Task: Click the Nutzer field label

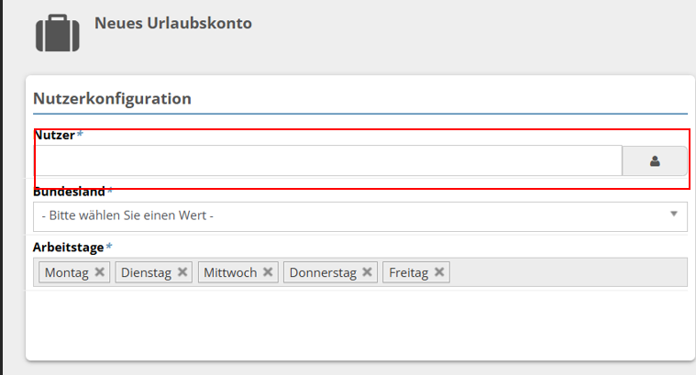Action: [x=55, y=135]
